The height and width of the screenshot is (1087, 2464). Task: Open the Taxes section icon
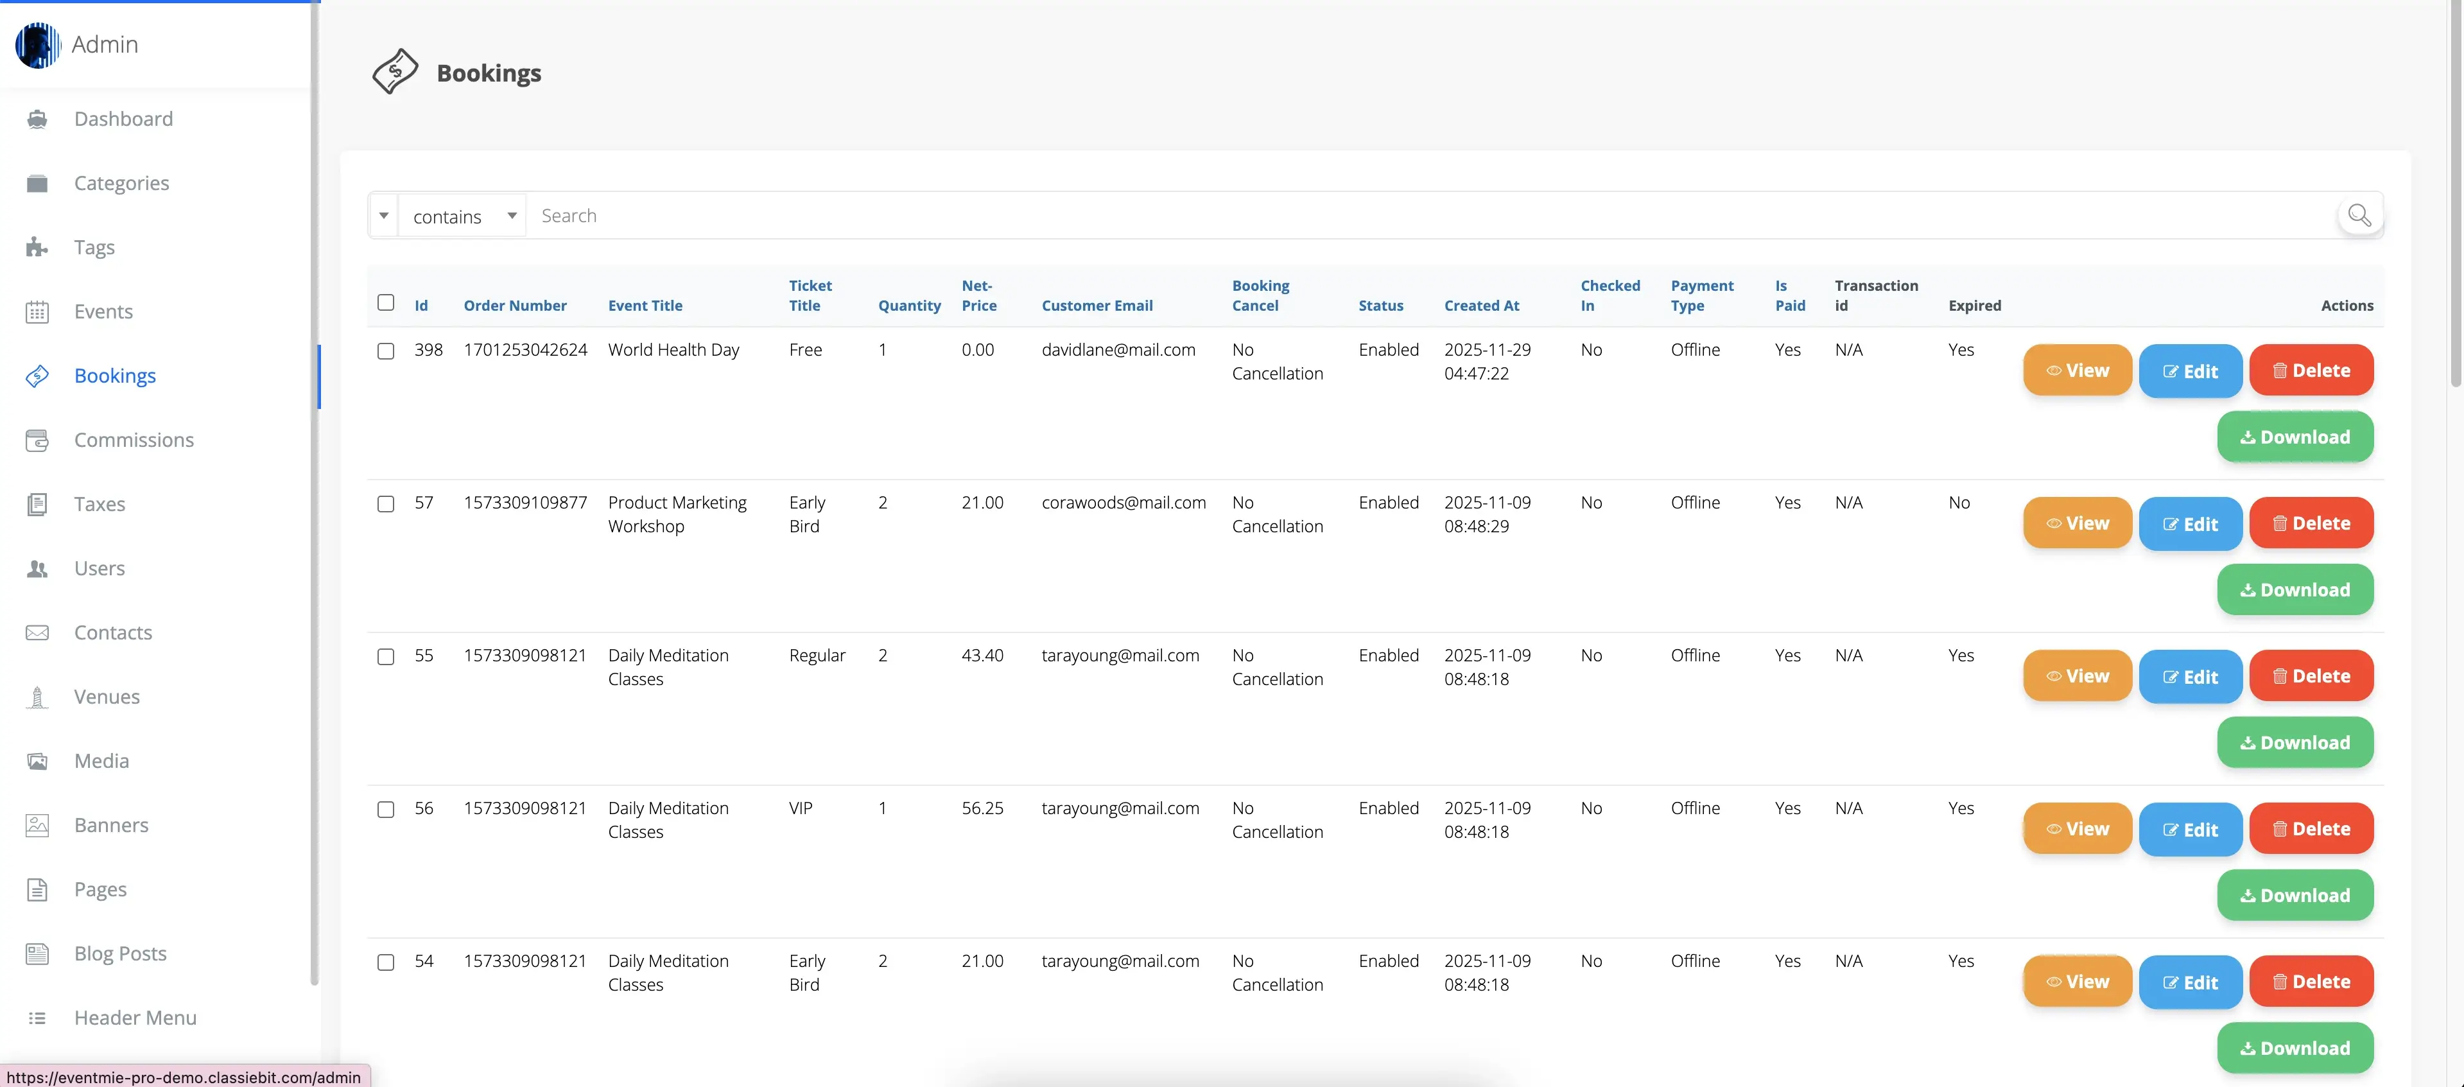point(37,504)
